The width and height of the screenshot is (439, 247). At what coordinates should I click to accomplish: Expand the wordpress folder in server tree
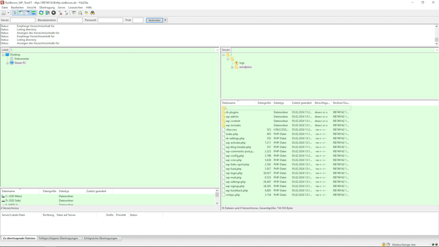click(x=232, y=67)
